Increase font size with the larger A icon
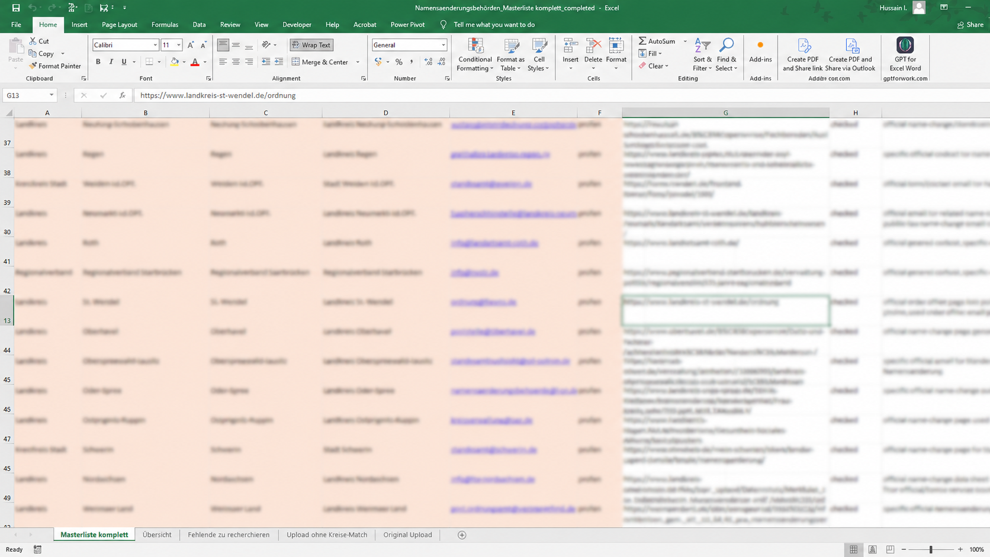 [191, 45]
